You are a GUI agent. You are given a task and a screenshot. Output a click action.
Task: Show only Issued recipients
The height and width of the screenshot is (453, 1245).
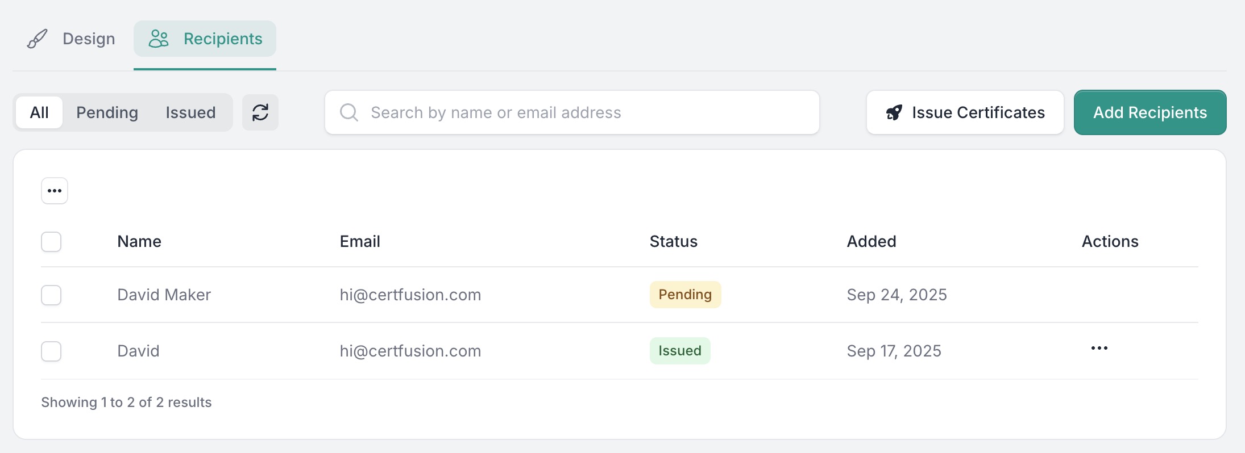pos(190,112)
